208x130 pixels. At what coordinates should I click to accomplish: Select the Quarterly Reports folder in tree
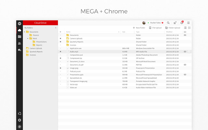(x=36, y=52)
